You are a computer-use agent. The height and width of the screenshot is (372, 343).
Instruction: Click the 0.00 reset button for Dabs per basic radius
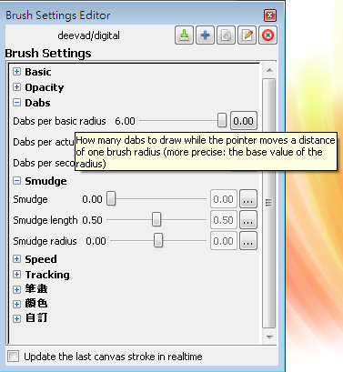tap(244, 121)
